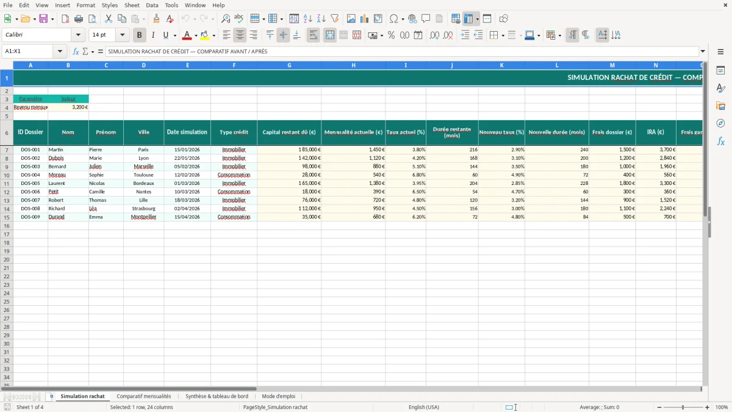
Task: Click font color red swatch button
Action: (x=187, y=35)
